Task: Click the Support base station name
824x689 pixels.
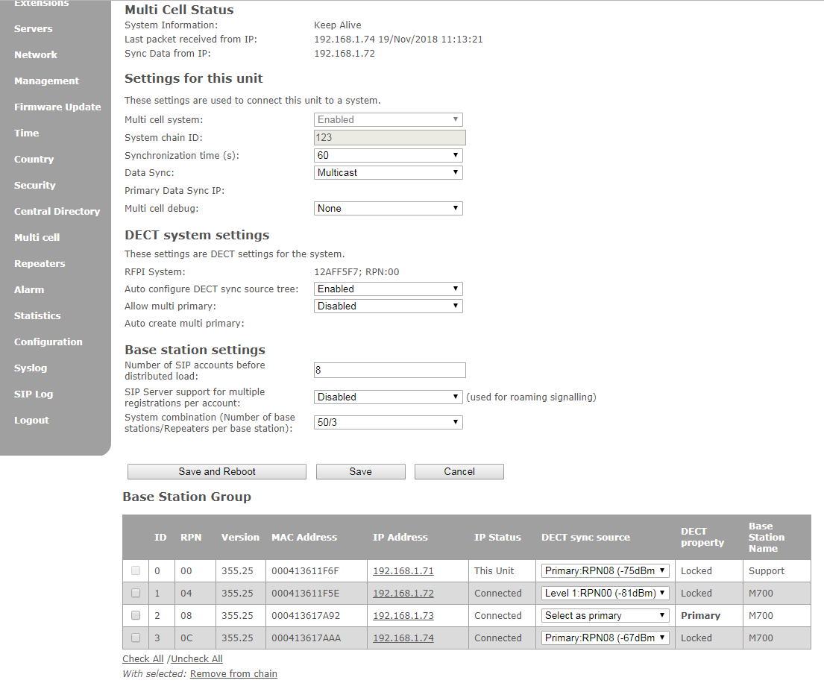Action: (766, 570)
